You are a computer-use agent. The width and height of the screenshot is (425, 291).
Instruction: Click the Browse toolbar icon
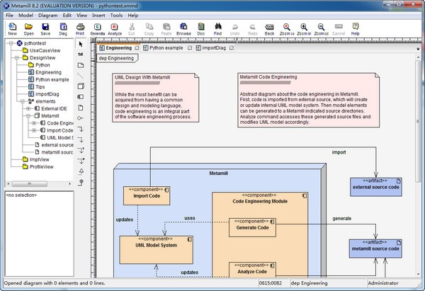pyautogui.click(x=183, y=29)
